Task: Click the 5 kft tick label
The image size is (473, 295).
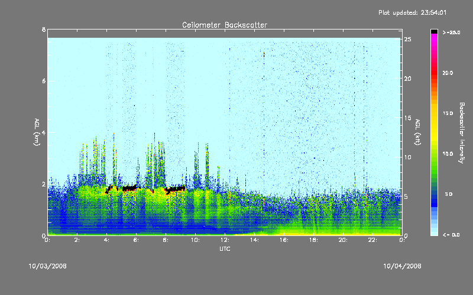Action: click(406, 196)
